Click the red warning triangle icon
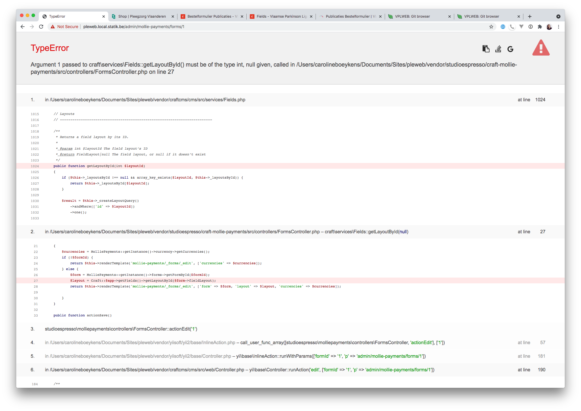581x411 pixels. click(x=541, y=48)
